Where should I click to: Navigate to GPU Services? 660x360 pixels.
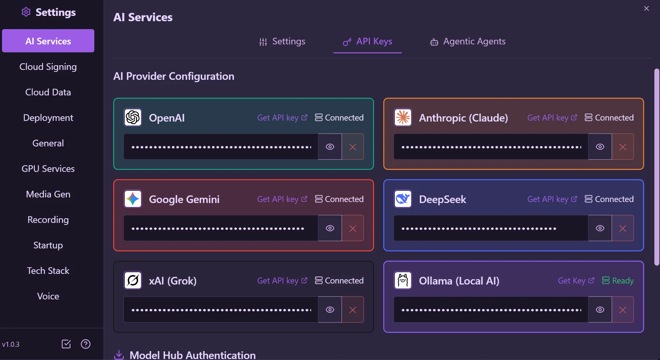[48, 169]
